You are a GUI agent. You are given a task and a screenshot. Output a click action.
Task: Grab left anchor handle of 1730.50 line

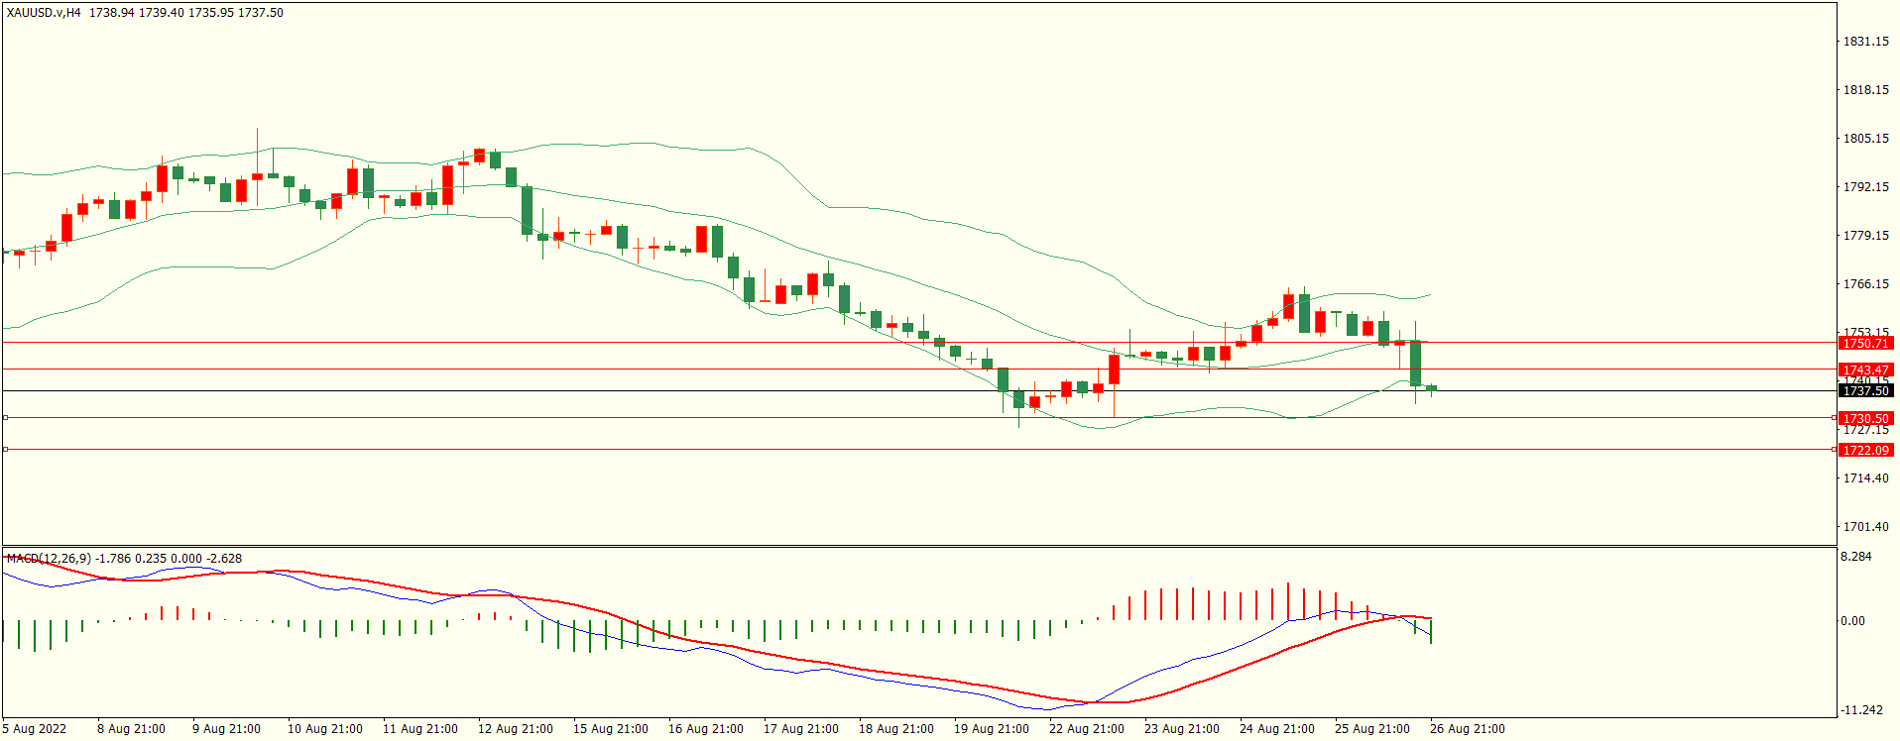click(x=5, y=418)
